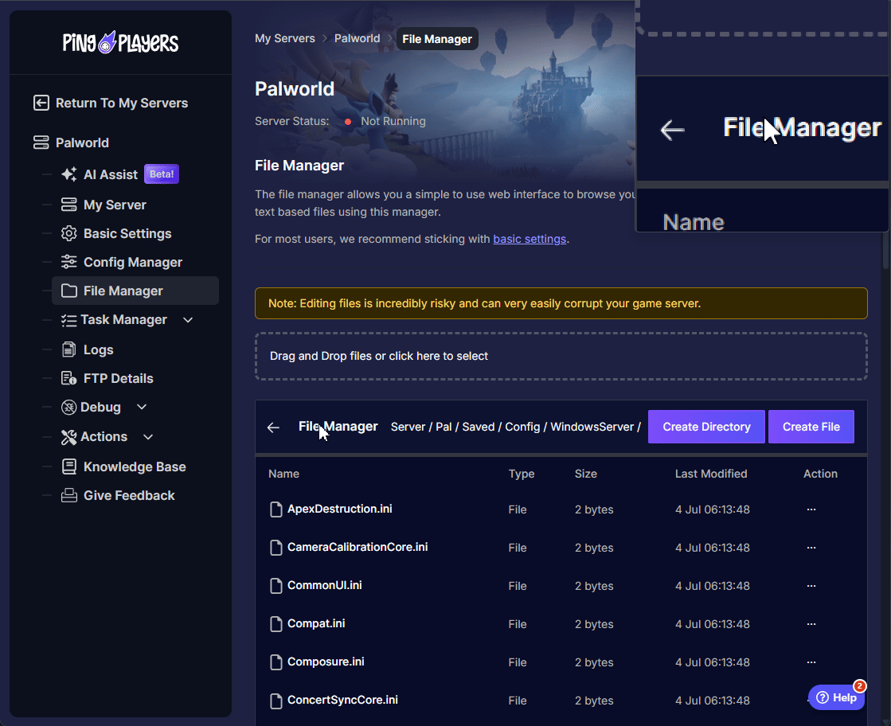Open the Composure.ini file name
The image size is (891, 726).
click(326, 662)
